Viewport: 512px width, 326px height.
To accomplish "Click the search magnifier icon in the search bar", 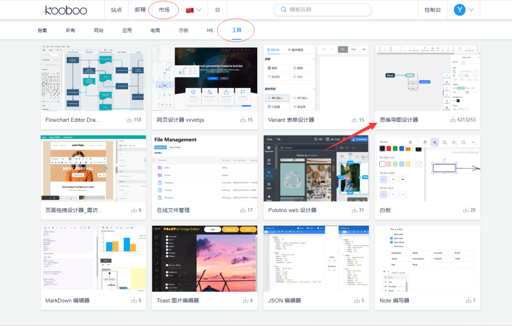I will coord(284,9).
